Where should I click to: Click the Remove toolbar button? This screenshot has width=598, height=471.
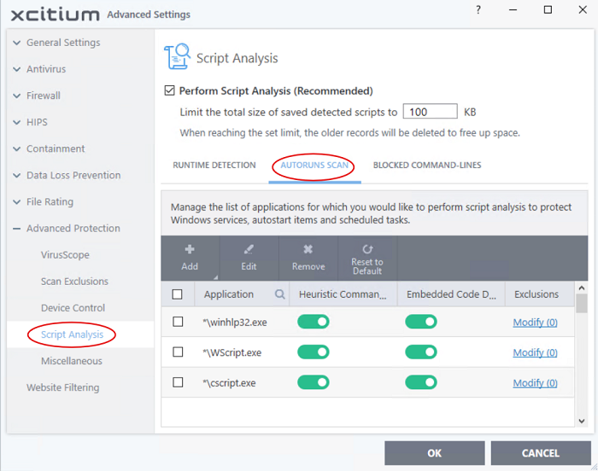308,258
